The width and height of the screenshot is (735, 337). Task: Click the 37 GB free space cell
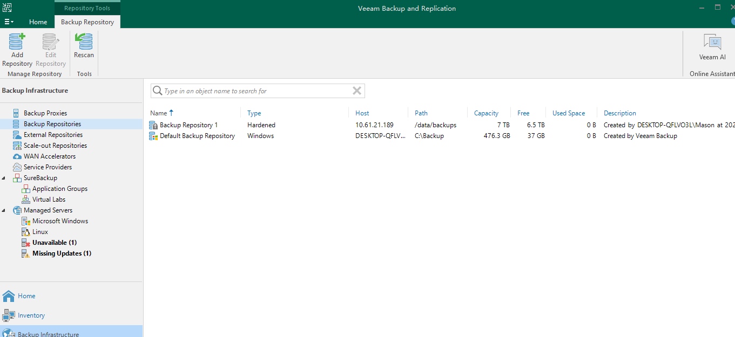[536, 136]
